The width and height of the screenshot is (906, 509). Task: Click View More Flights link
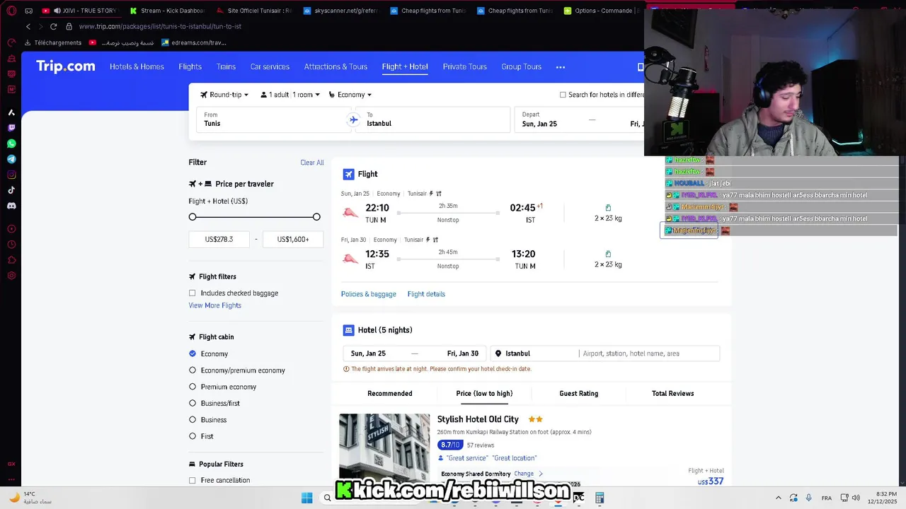click(214, 305)
